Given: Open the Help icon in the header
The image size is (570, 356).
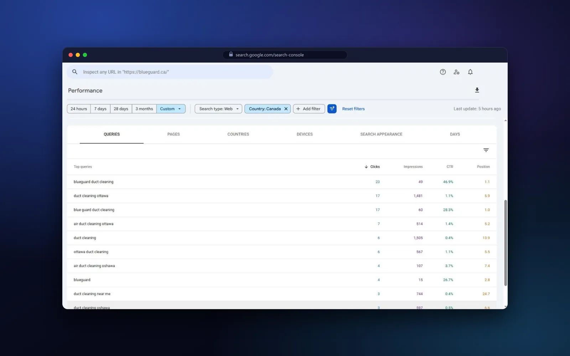Looking at the screenshot, I should [x=443, y=72].
